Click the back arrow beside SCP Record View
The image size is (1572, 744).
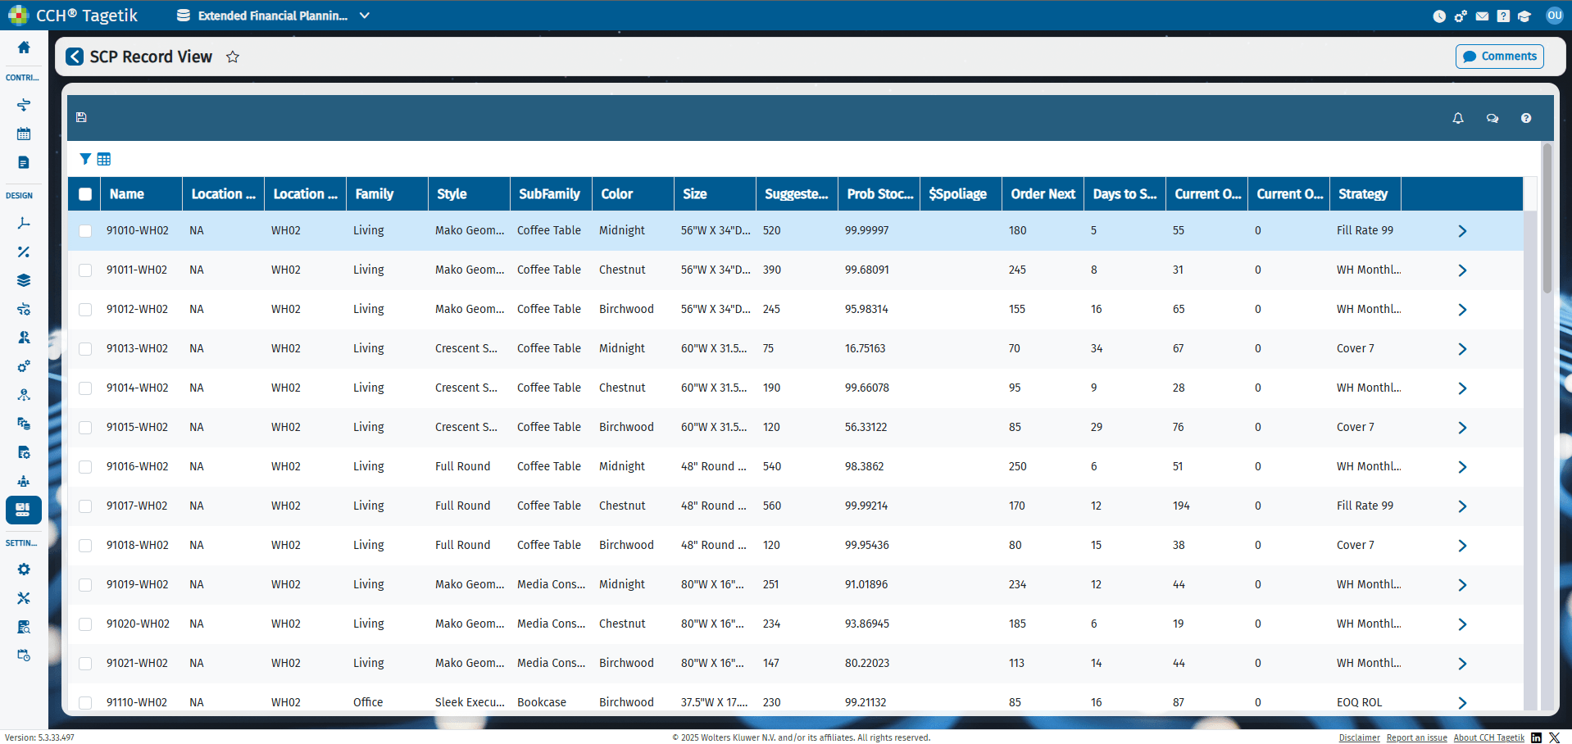tap(75, 57)
